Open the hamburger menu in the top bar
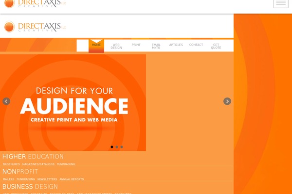The width and height of the screenshot is (292, 194). (281, 3)
